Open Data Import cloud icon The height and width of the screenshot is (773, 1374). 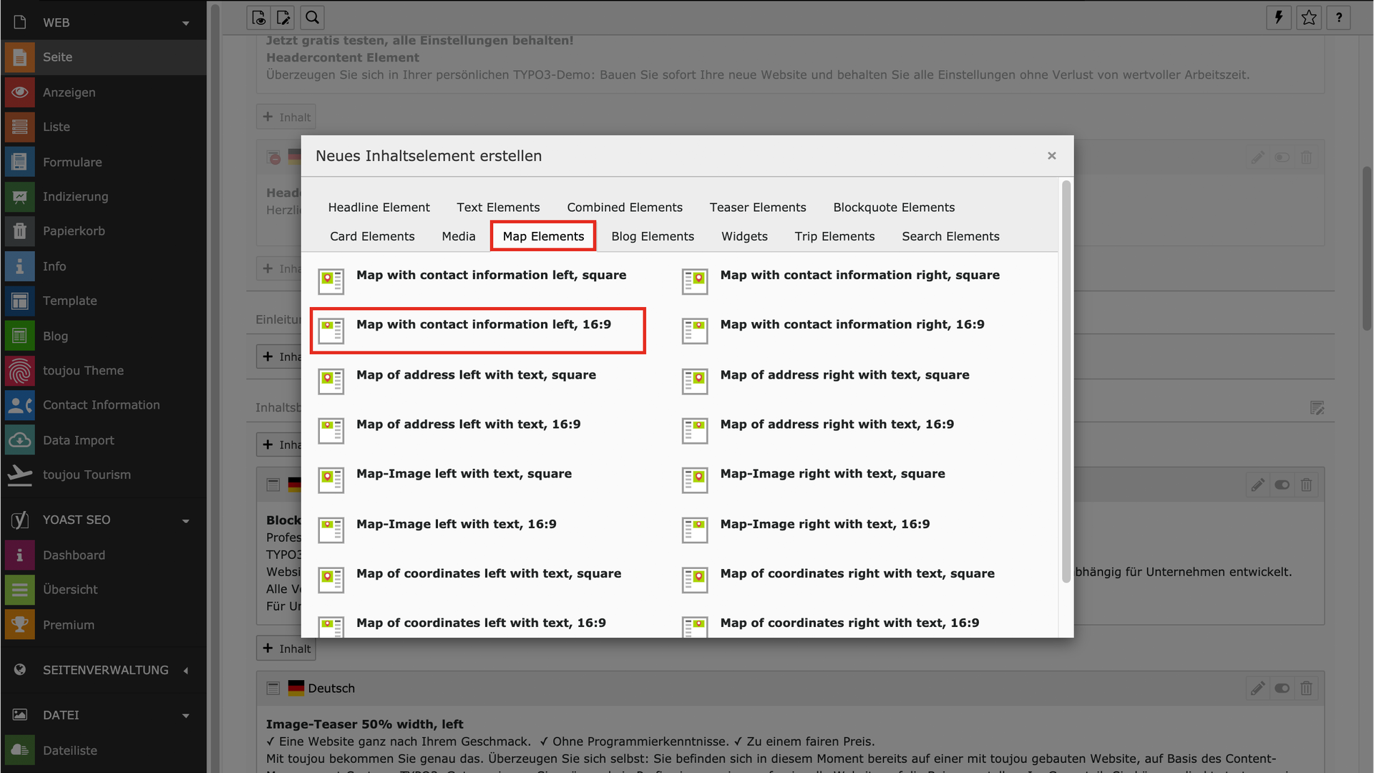point(19,440)
